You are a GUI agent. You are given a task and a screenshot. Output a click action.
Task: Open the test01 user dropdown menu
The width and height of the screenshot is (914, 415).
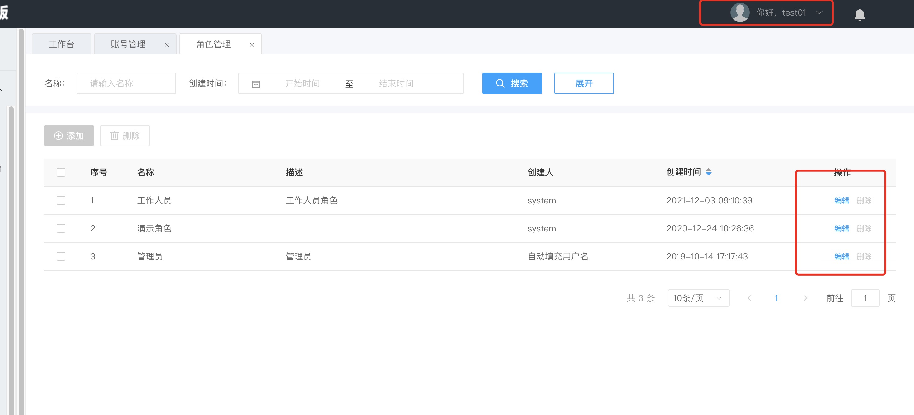pyautogui.click(x=819, y=13)
